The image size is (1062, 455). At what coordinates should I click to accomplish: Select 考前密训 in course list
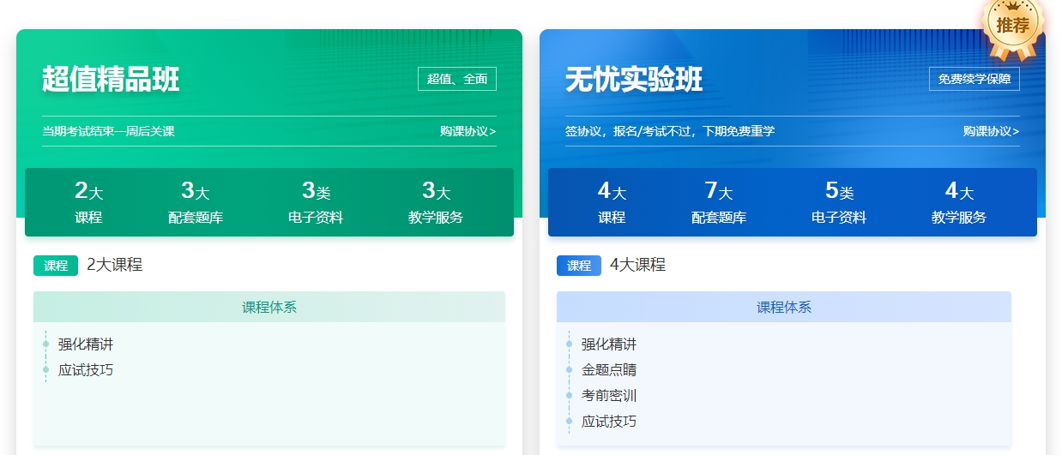tap(609, 396)
